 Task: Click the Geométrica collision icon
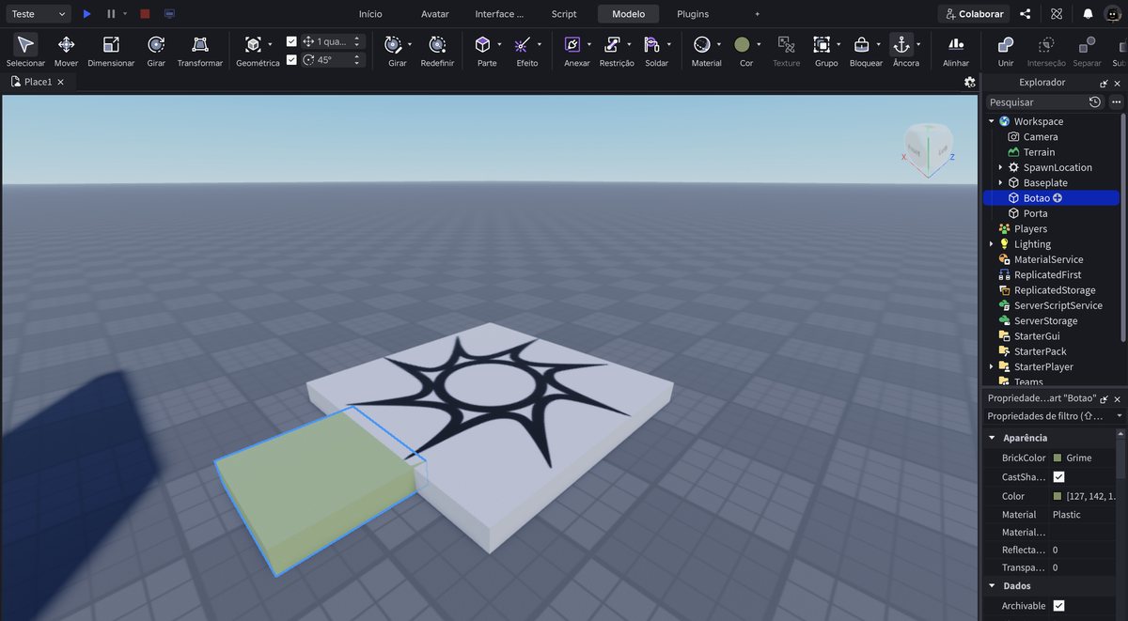(253, 44)
